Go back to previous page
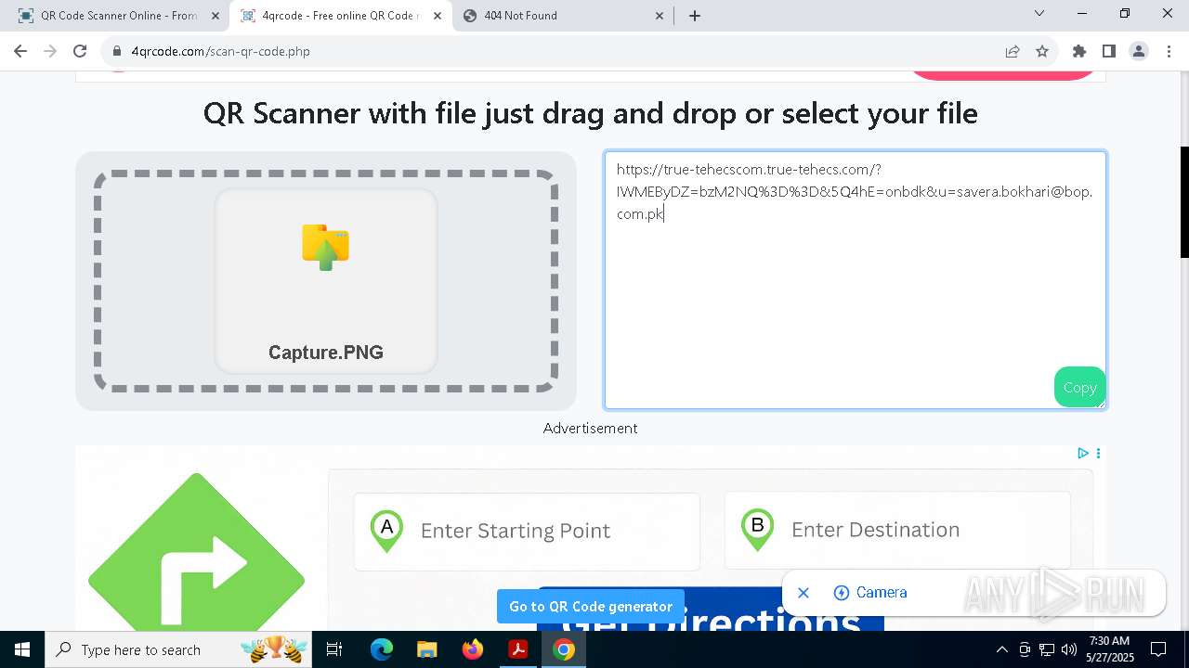Viewport: 1189px width, 668px height. [20, 51]
